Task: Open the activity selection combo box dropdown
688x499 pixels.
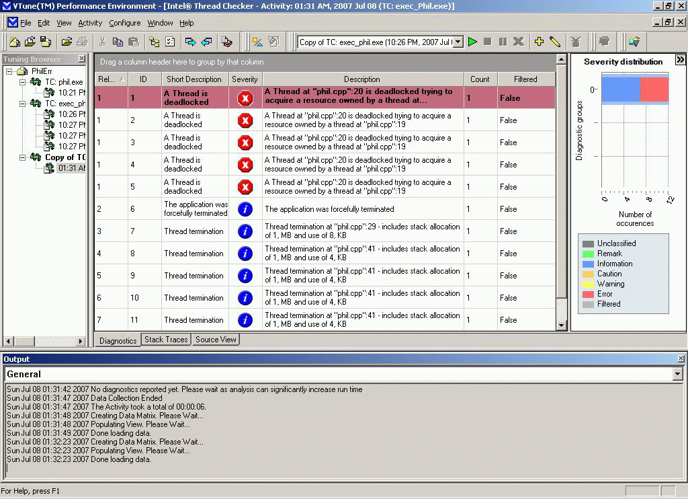Action: pos(458,42)
